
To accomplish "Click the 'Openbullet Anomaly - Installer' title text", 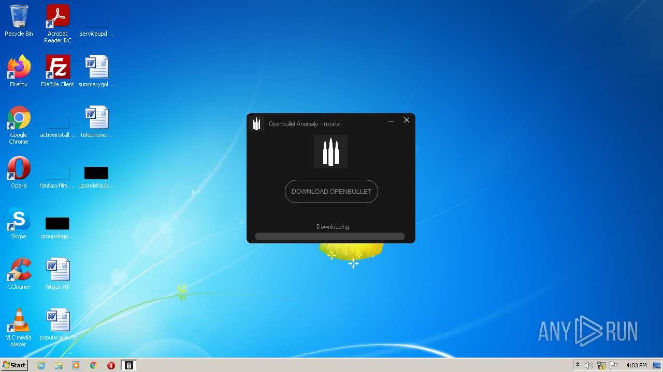I will tap(305, 124).
